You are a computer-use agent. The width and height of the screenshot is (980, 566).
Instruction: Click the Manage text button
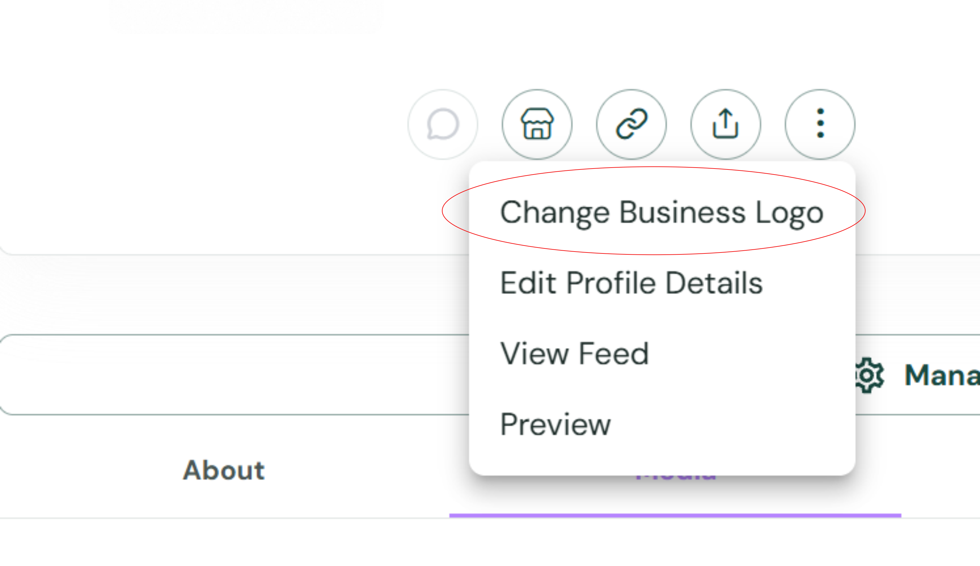(942, 375)
